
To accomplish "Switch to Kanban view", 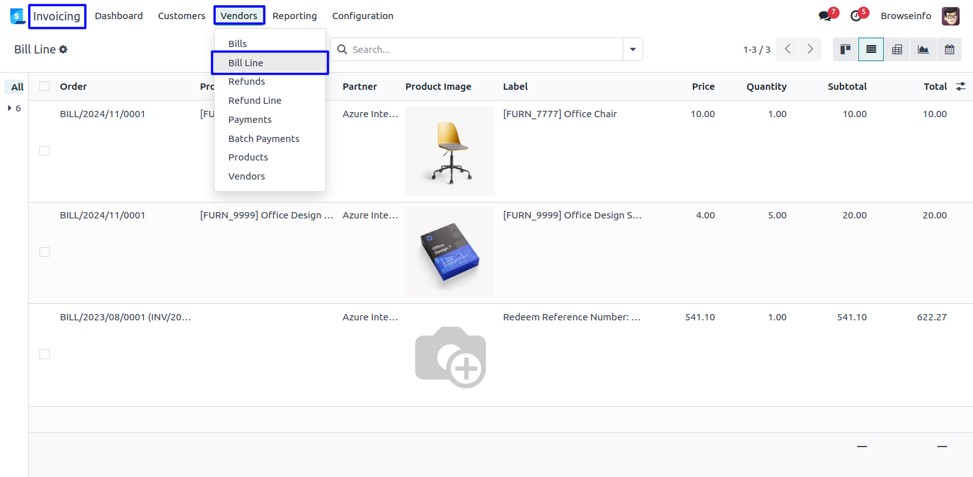I will (x=846, y=49).
